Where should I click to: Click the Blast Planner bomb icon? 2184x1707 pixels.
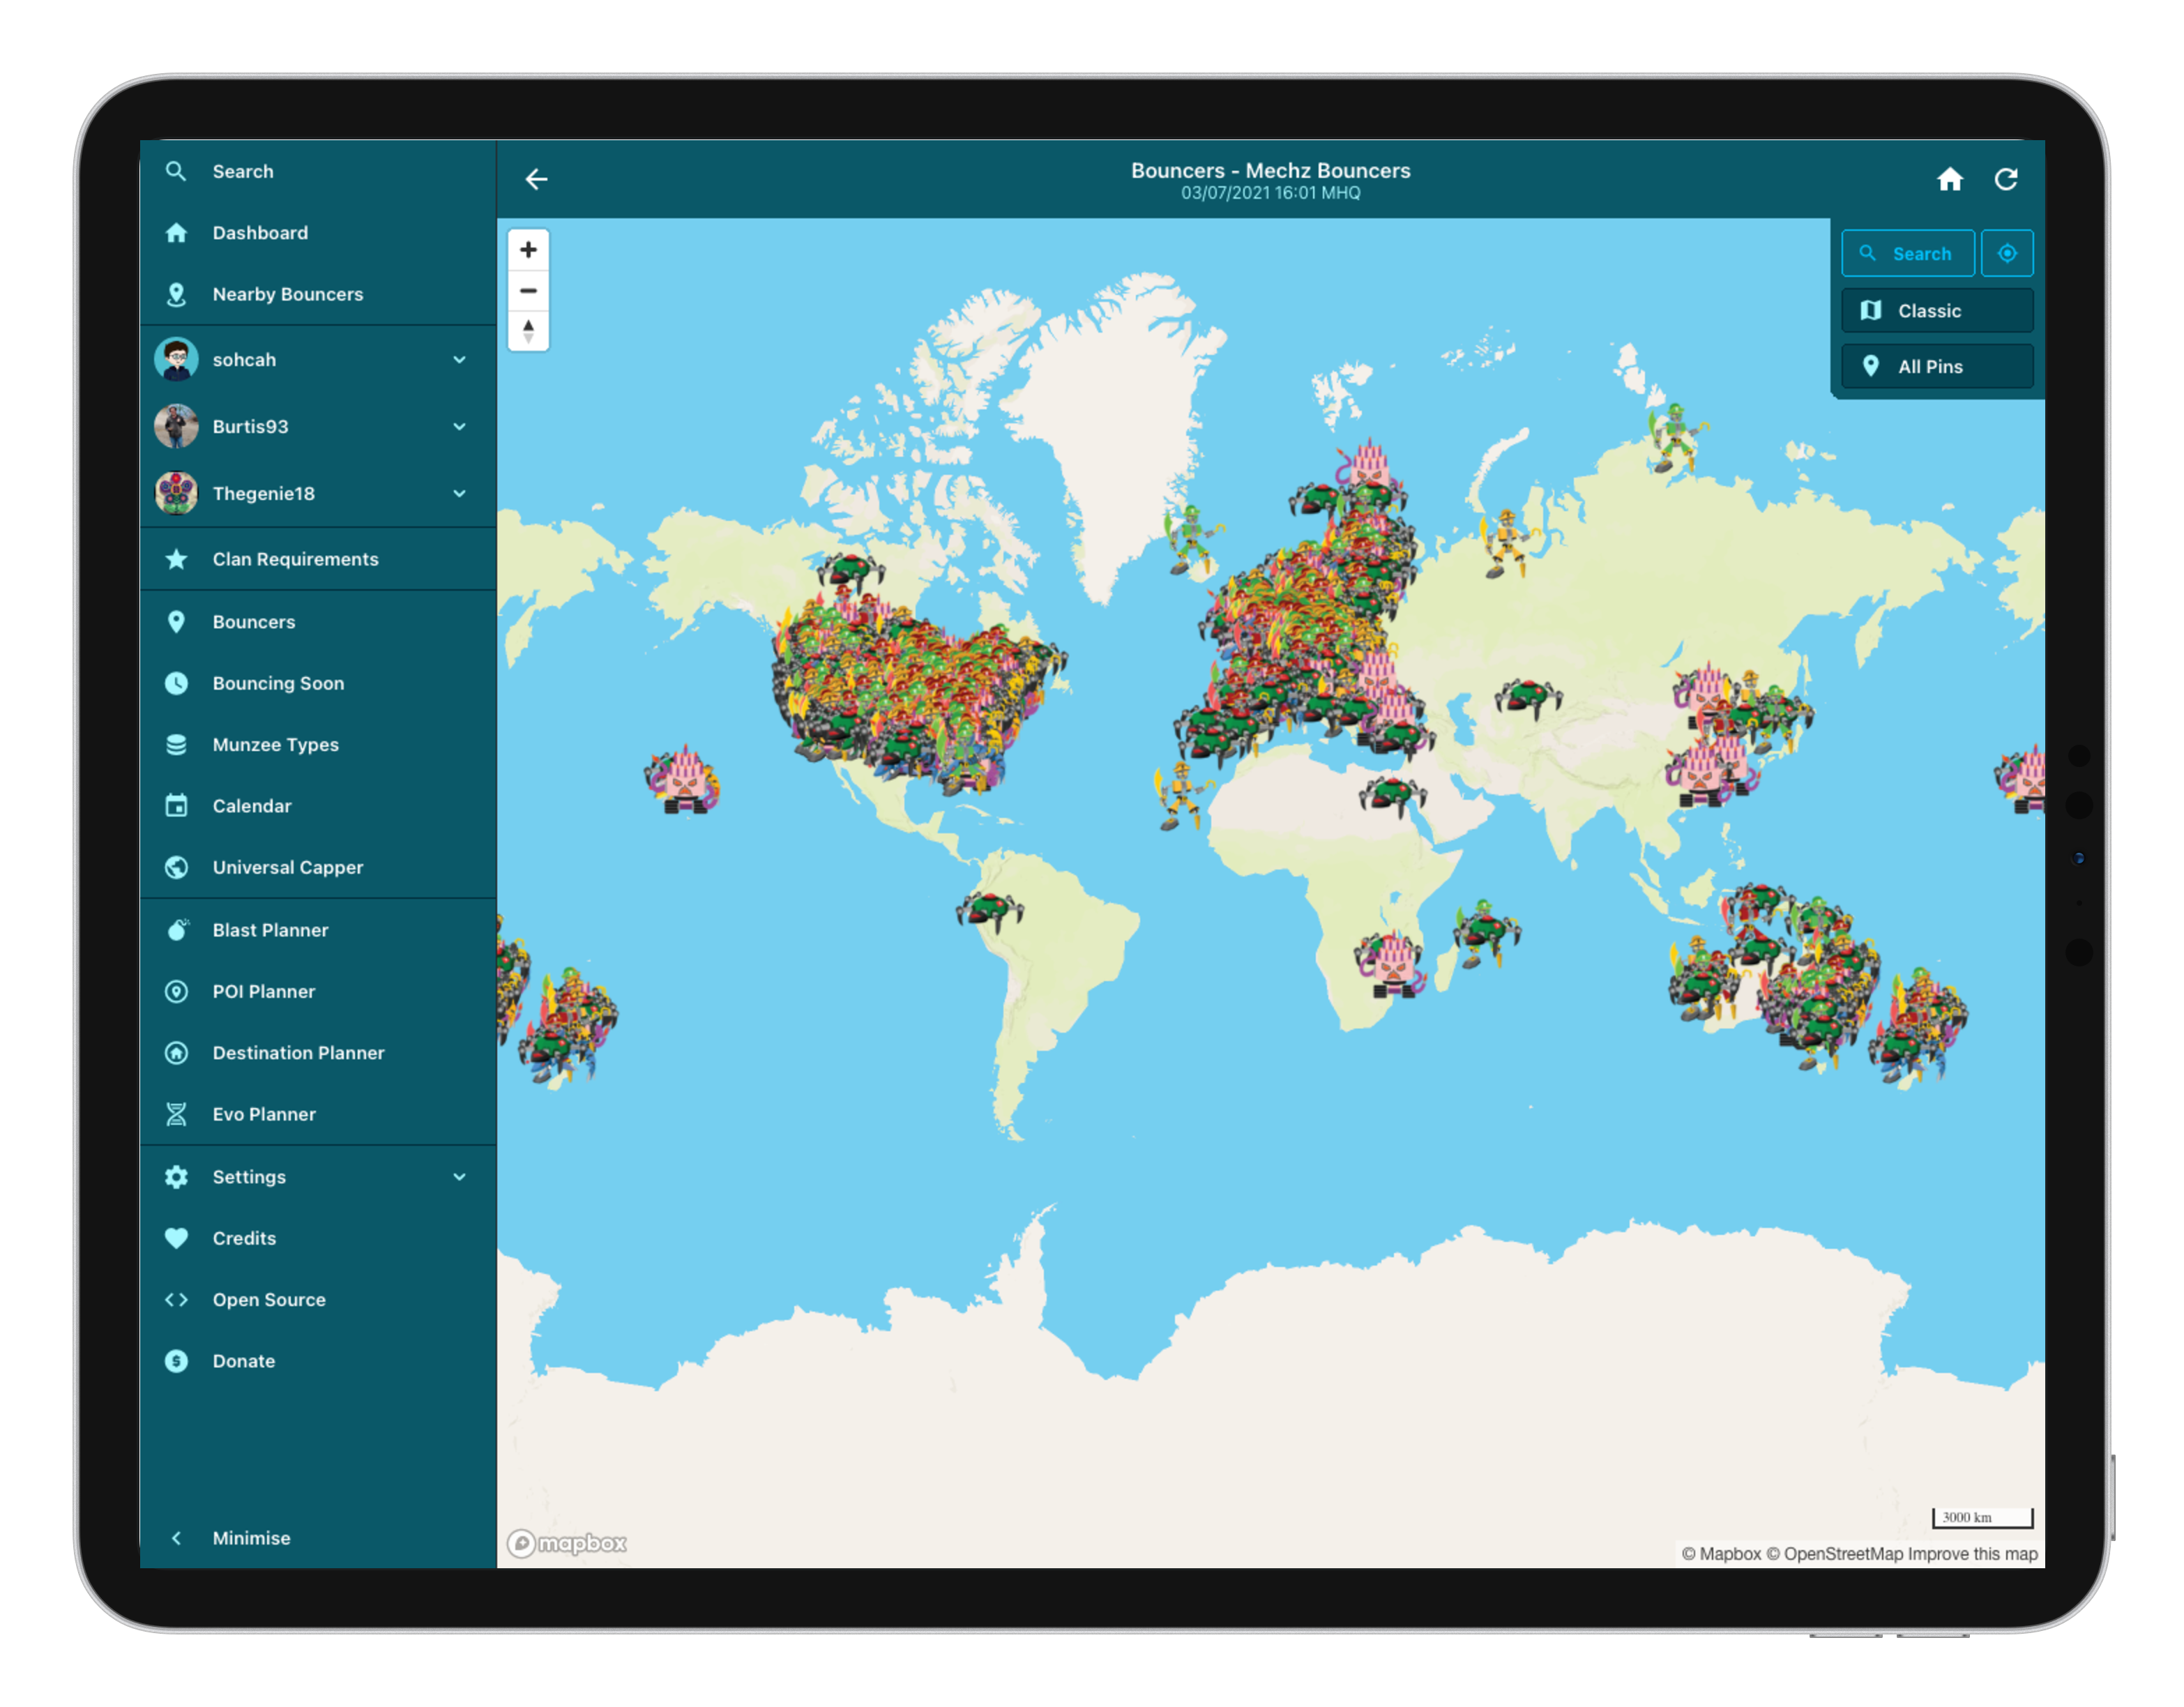click(x=176, y=930)
